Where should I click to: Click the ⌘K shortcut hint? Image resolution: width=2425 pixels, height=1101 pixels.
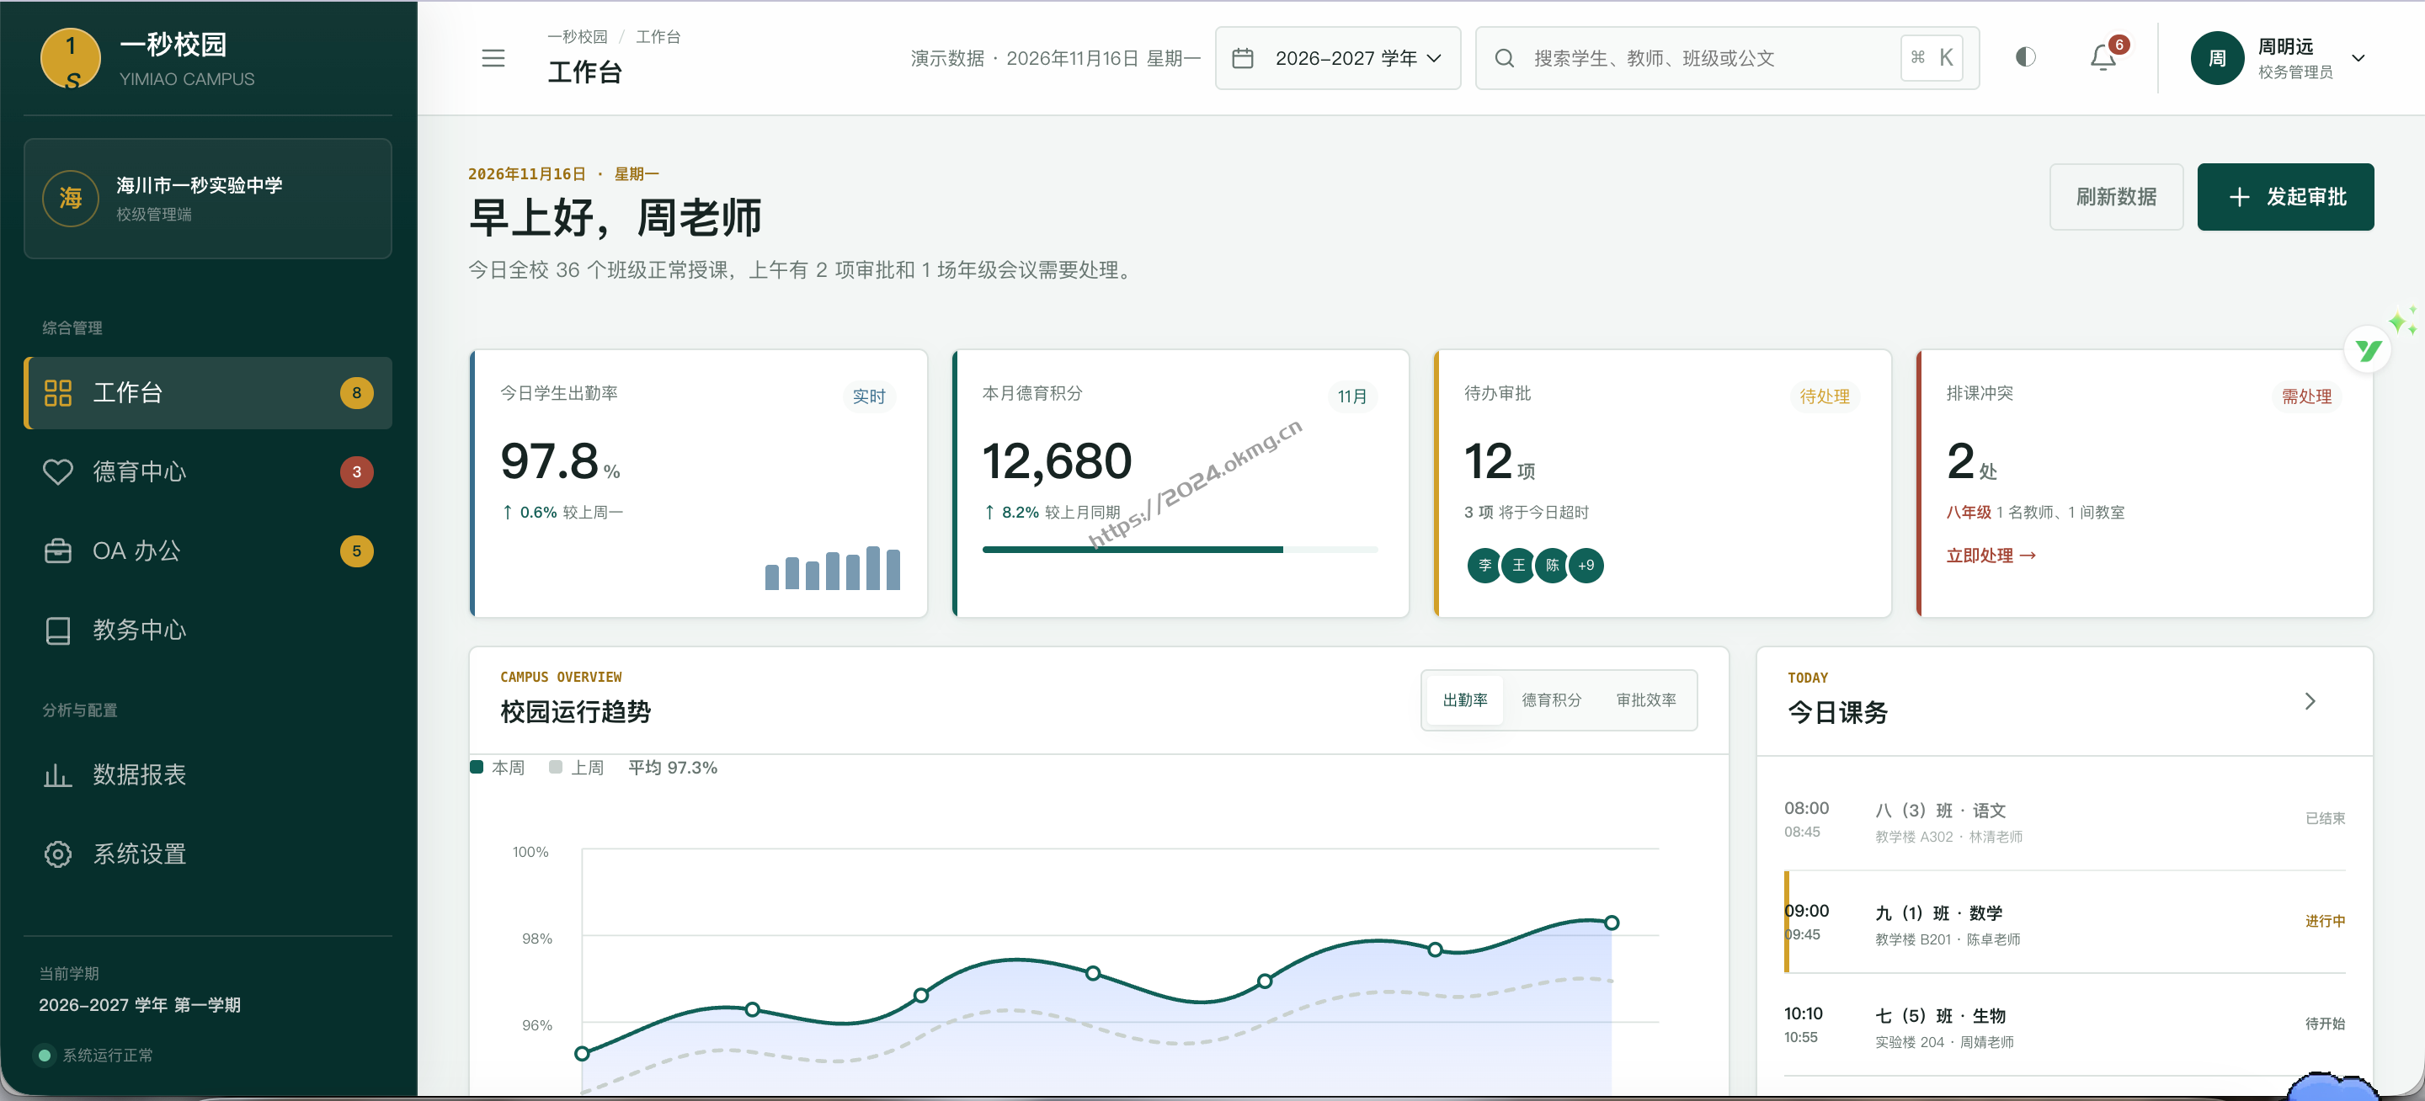point(1932,58)
